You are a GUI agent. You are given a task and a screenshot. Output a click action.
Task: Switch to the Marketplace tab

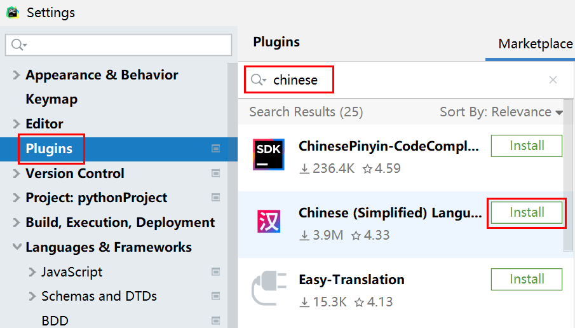point(535,44)
